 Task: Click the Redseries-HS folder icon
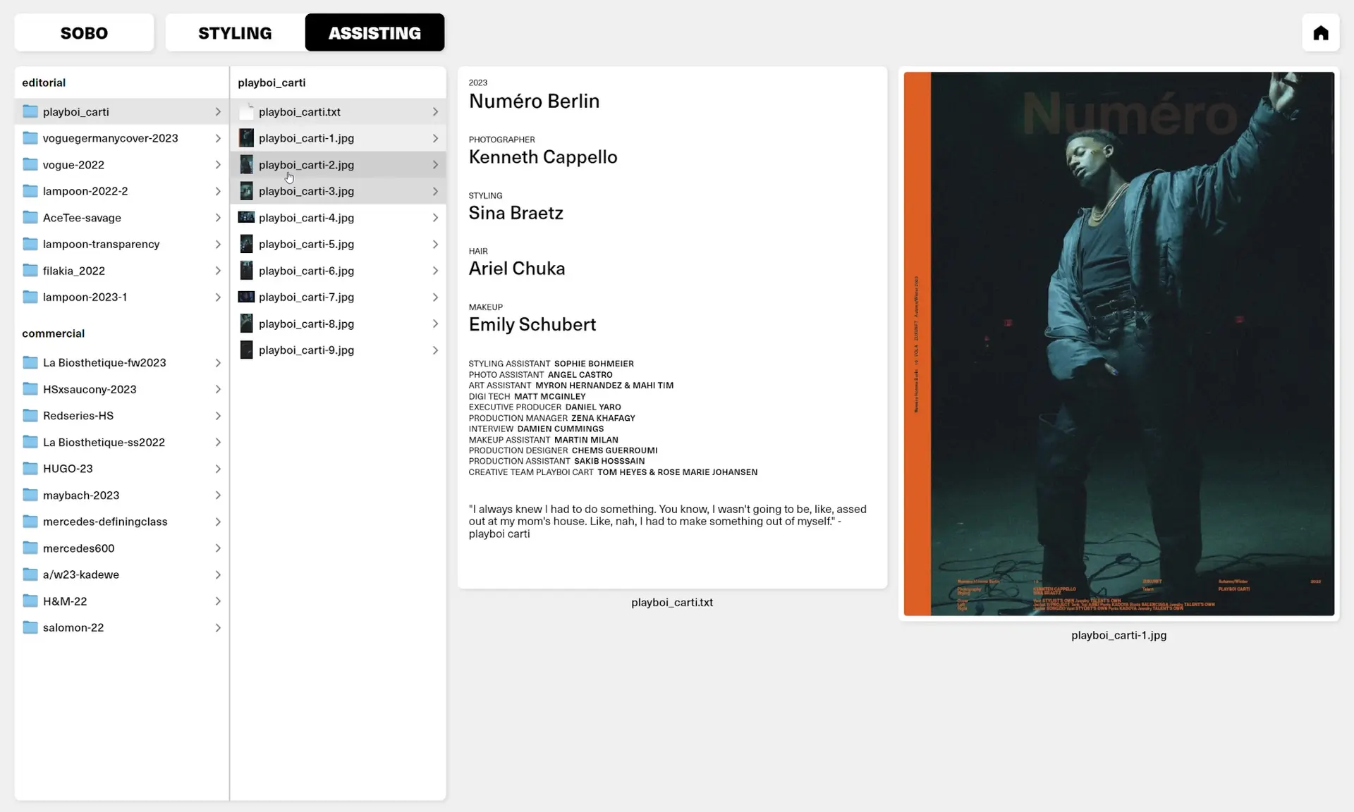(30, 415)
